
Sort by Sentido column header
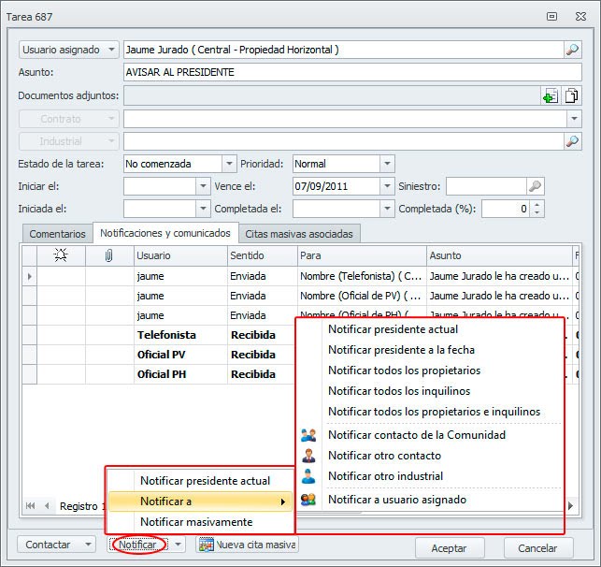(263, 255)
